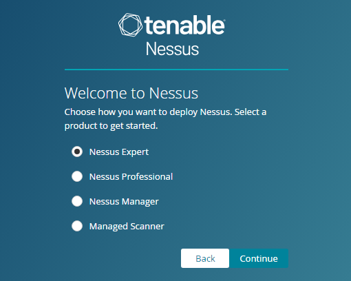The image size is (351, 281).
Task: Click the 'Nessus Expert' option label
Action: coord(119,152)
